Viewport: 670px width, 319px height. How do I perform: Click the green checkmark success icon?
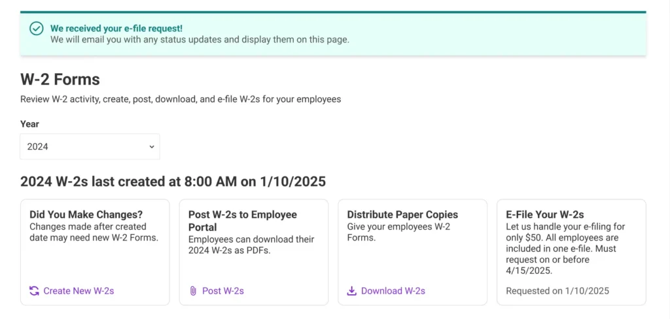click(37, 29)
